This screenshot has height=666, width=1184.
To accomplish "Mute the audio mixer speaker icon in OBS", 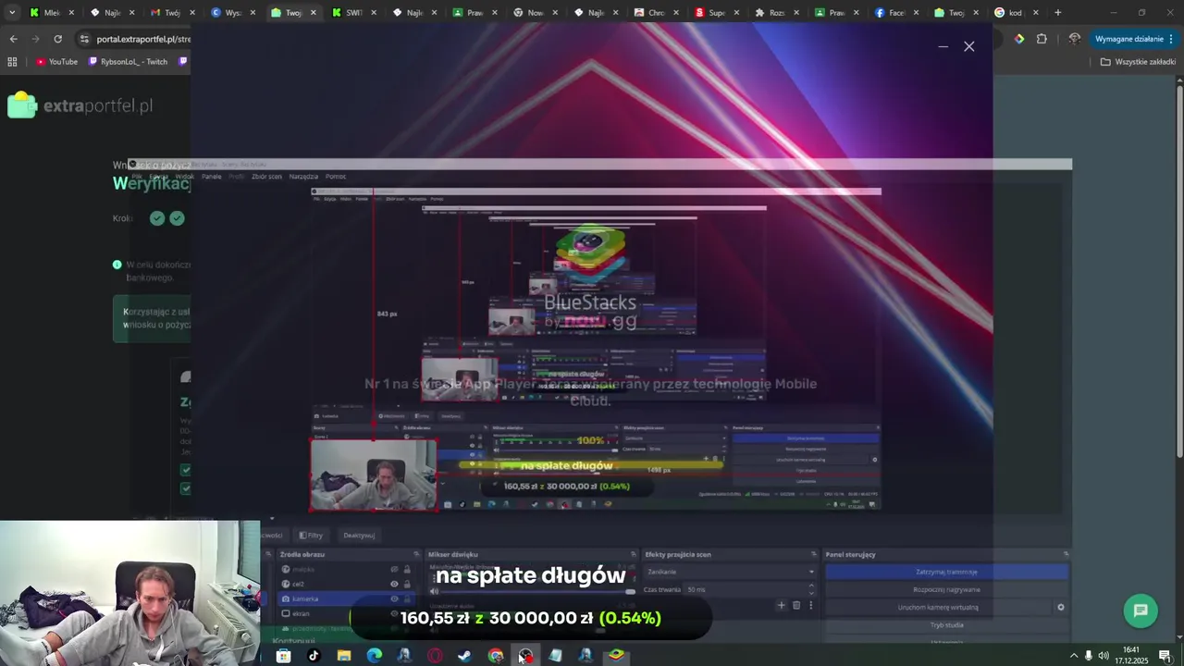I will point(434,592).
